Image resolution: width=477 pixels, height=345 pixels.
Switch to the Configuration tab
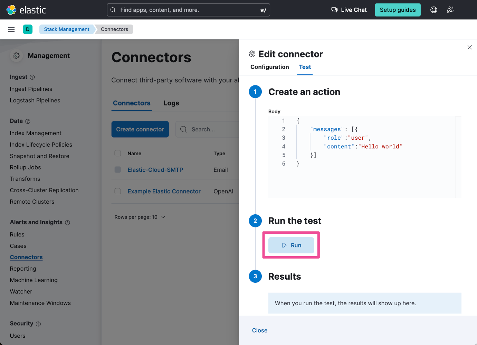coord(269,67)
